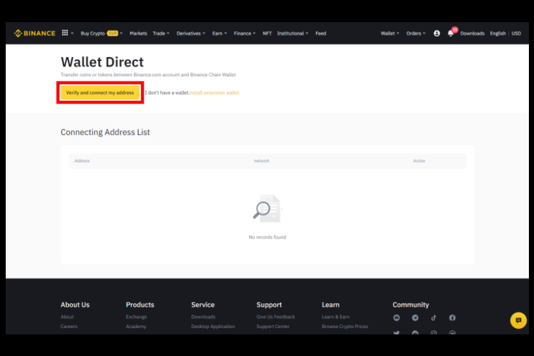The image size is (534, 356).
Task: Open the NFT page
Action: (x=267, y=34)
